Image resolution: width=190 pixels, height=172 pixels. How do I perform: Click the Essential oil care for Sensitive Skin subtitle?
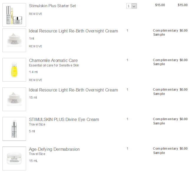tap(54, 65)
